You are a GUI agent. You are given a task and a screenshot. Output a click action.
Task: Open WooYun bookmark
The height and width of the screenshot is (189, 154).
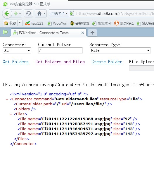58,23
